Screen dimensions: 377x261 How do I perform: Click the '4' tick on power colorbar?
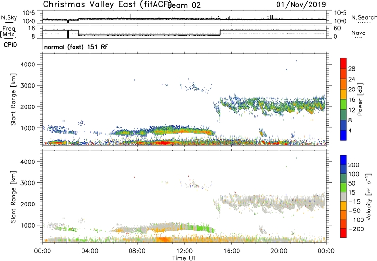coord(350,130)
